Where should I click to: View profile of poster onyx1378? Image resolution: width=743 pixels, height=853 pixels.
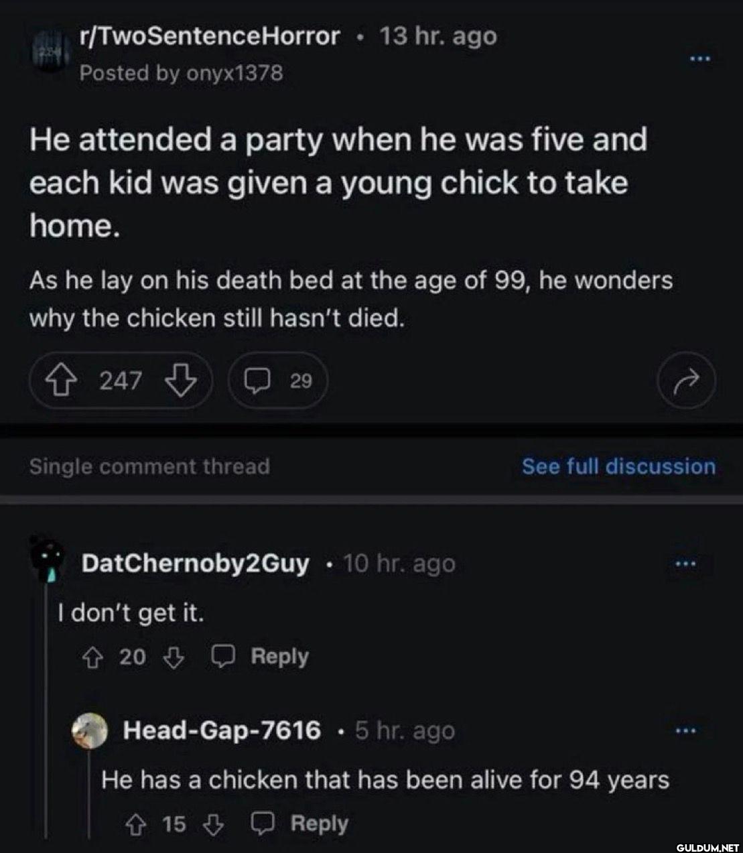coord(234,72)
